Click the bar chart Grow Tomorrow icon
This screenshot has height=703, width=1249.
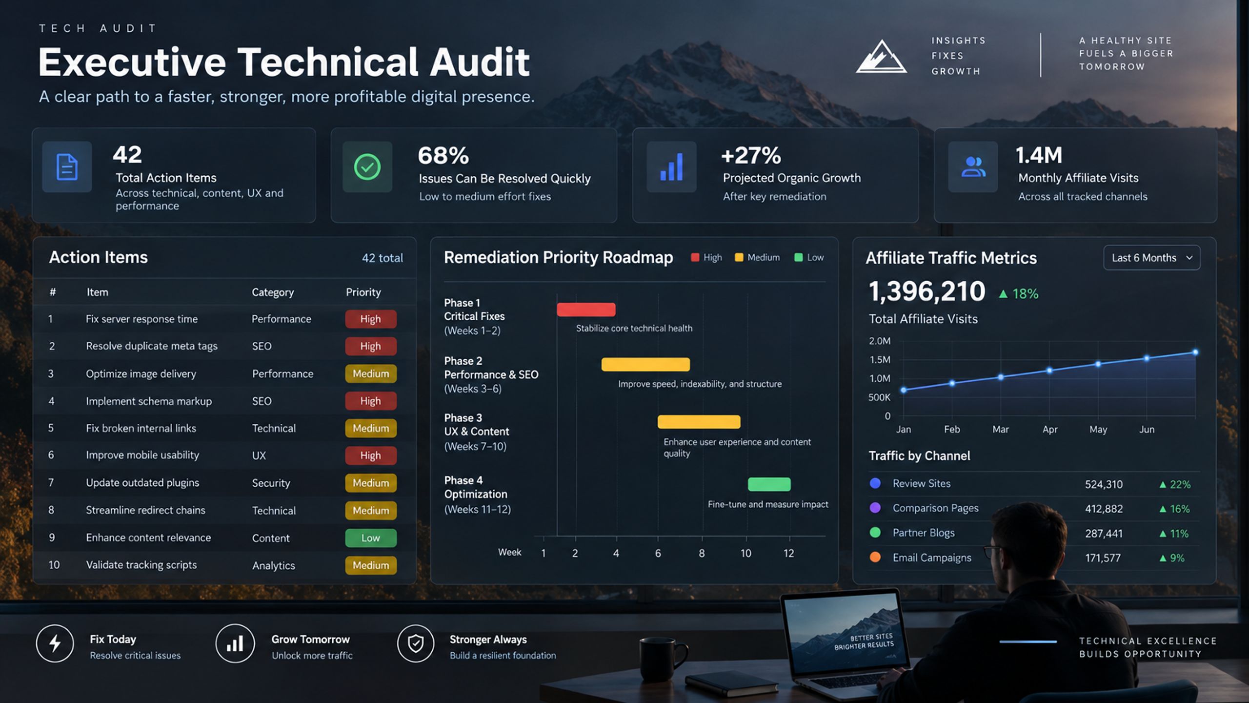pos(235,643)
